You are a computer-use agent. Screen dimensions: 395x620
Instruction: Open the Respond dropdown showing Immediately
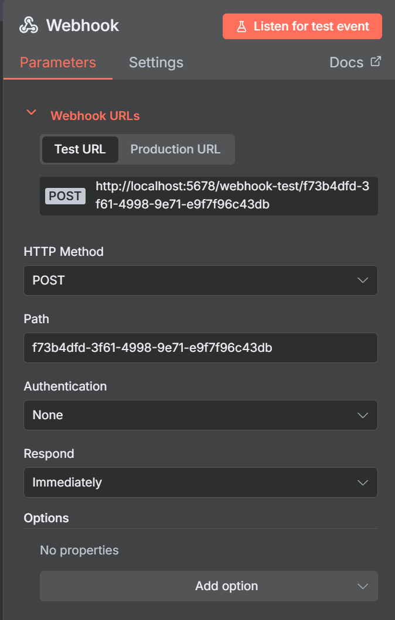tap(200, 482)
